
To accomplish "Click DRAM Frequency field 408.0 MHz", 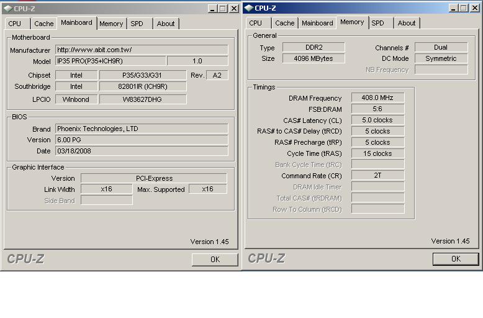I will pyautogui.click(x=377, y=98).
